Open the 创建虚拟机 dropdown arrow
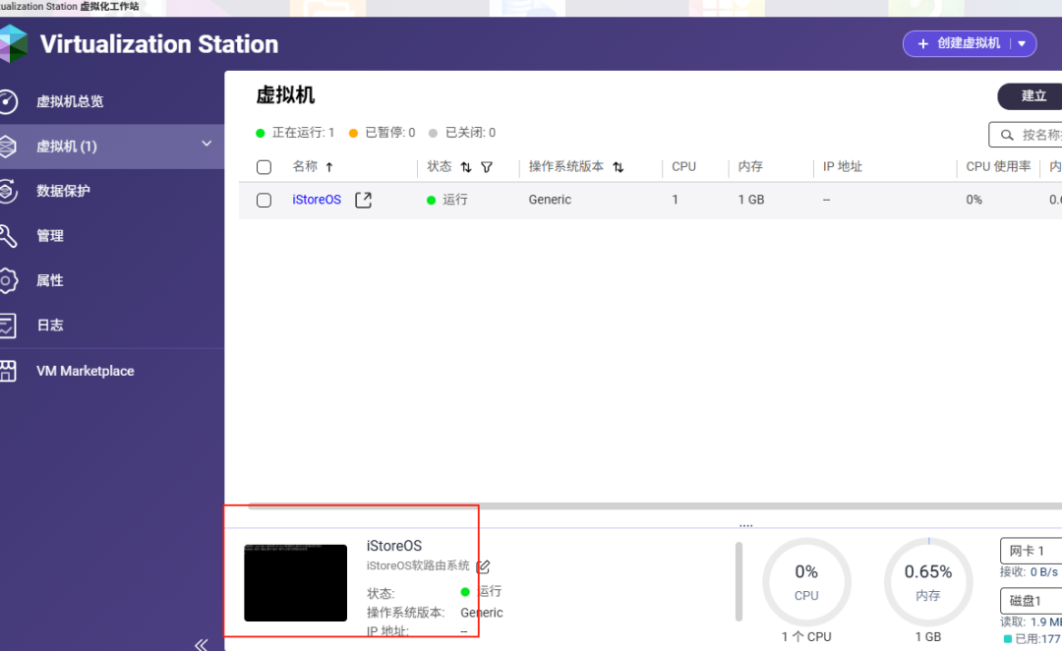1062x651 pixels. (x=1022, y=43)
